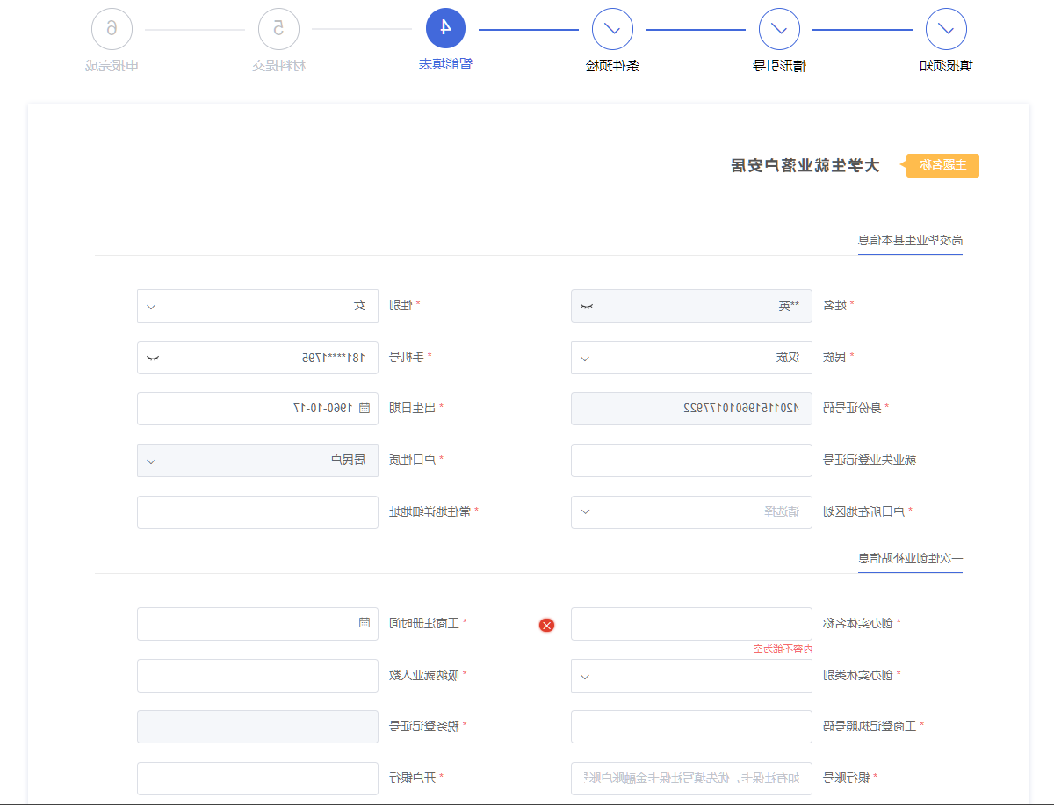Screen dimensions: 1054x805
Task: Click the disabled 税务登记证号 field
Action: pos(257,727)
